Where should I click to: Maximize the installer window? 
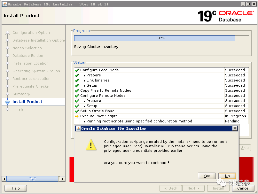click(248, 4)
